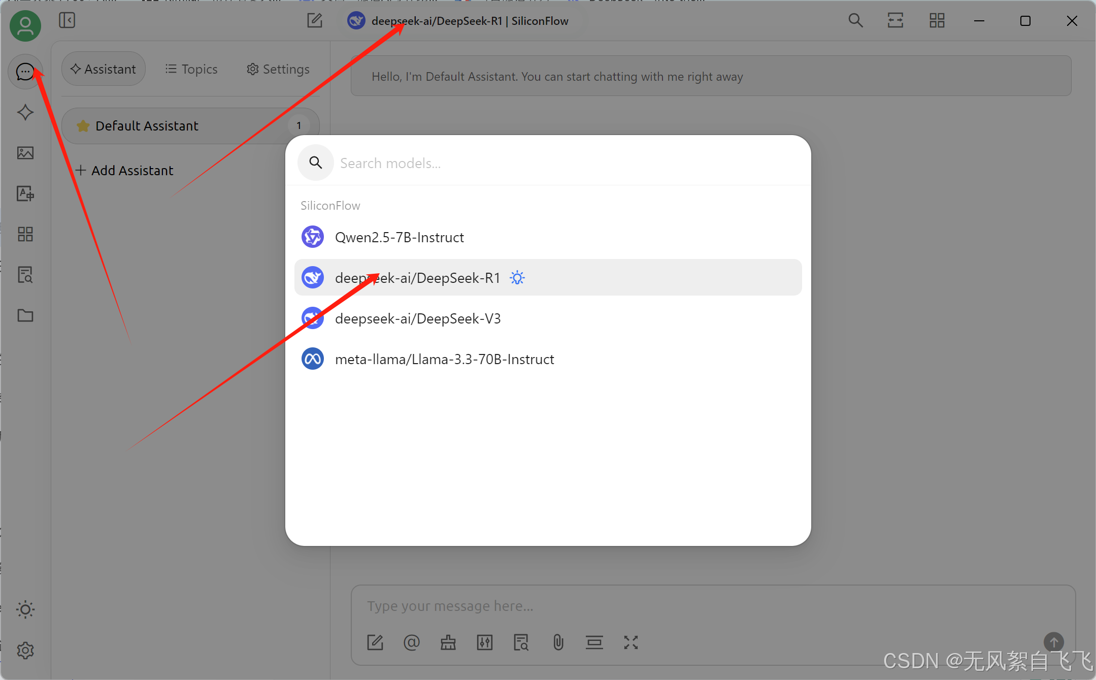Open the Files folder icon in sidebar
1096x680 pixels.
click(x=25, y=315)
